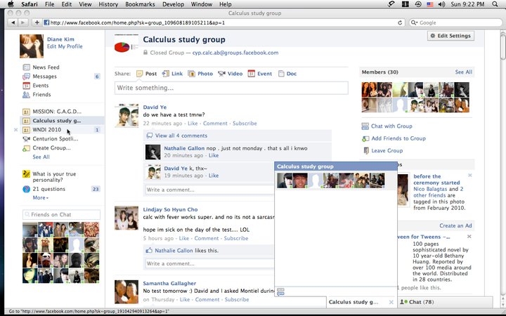
Task: View all 4 comments on David's post
Action: tap(181, 136)
